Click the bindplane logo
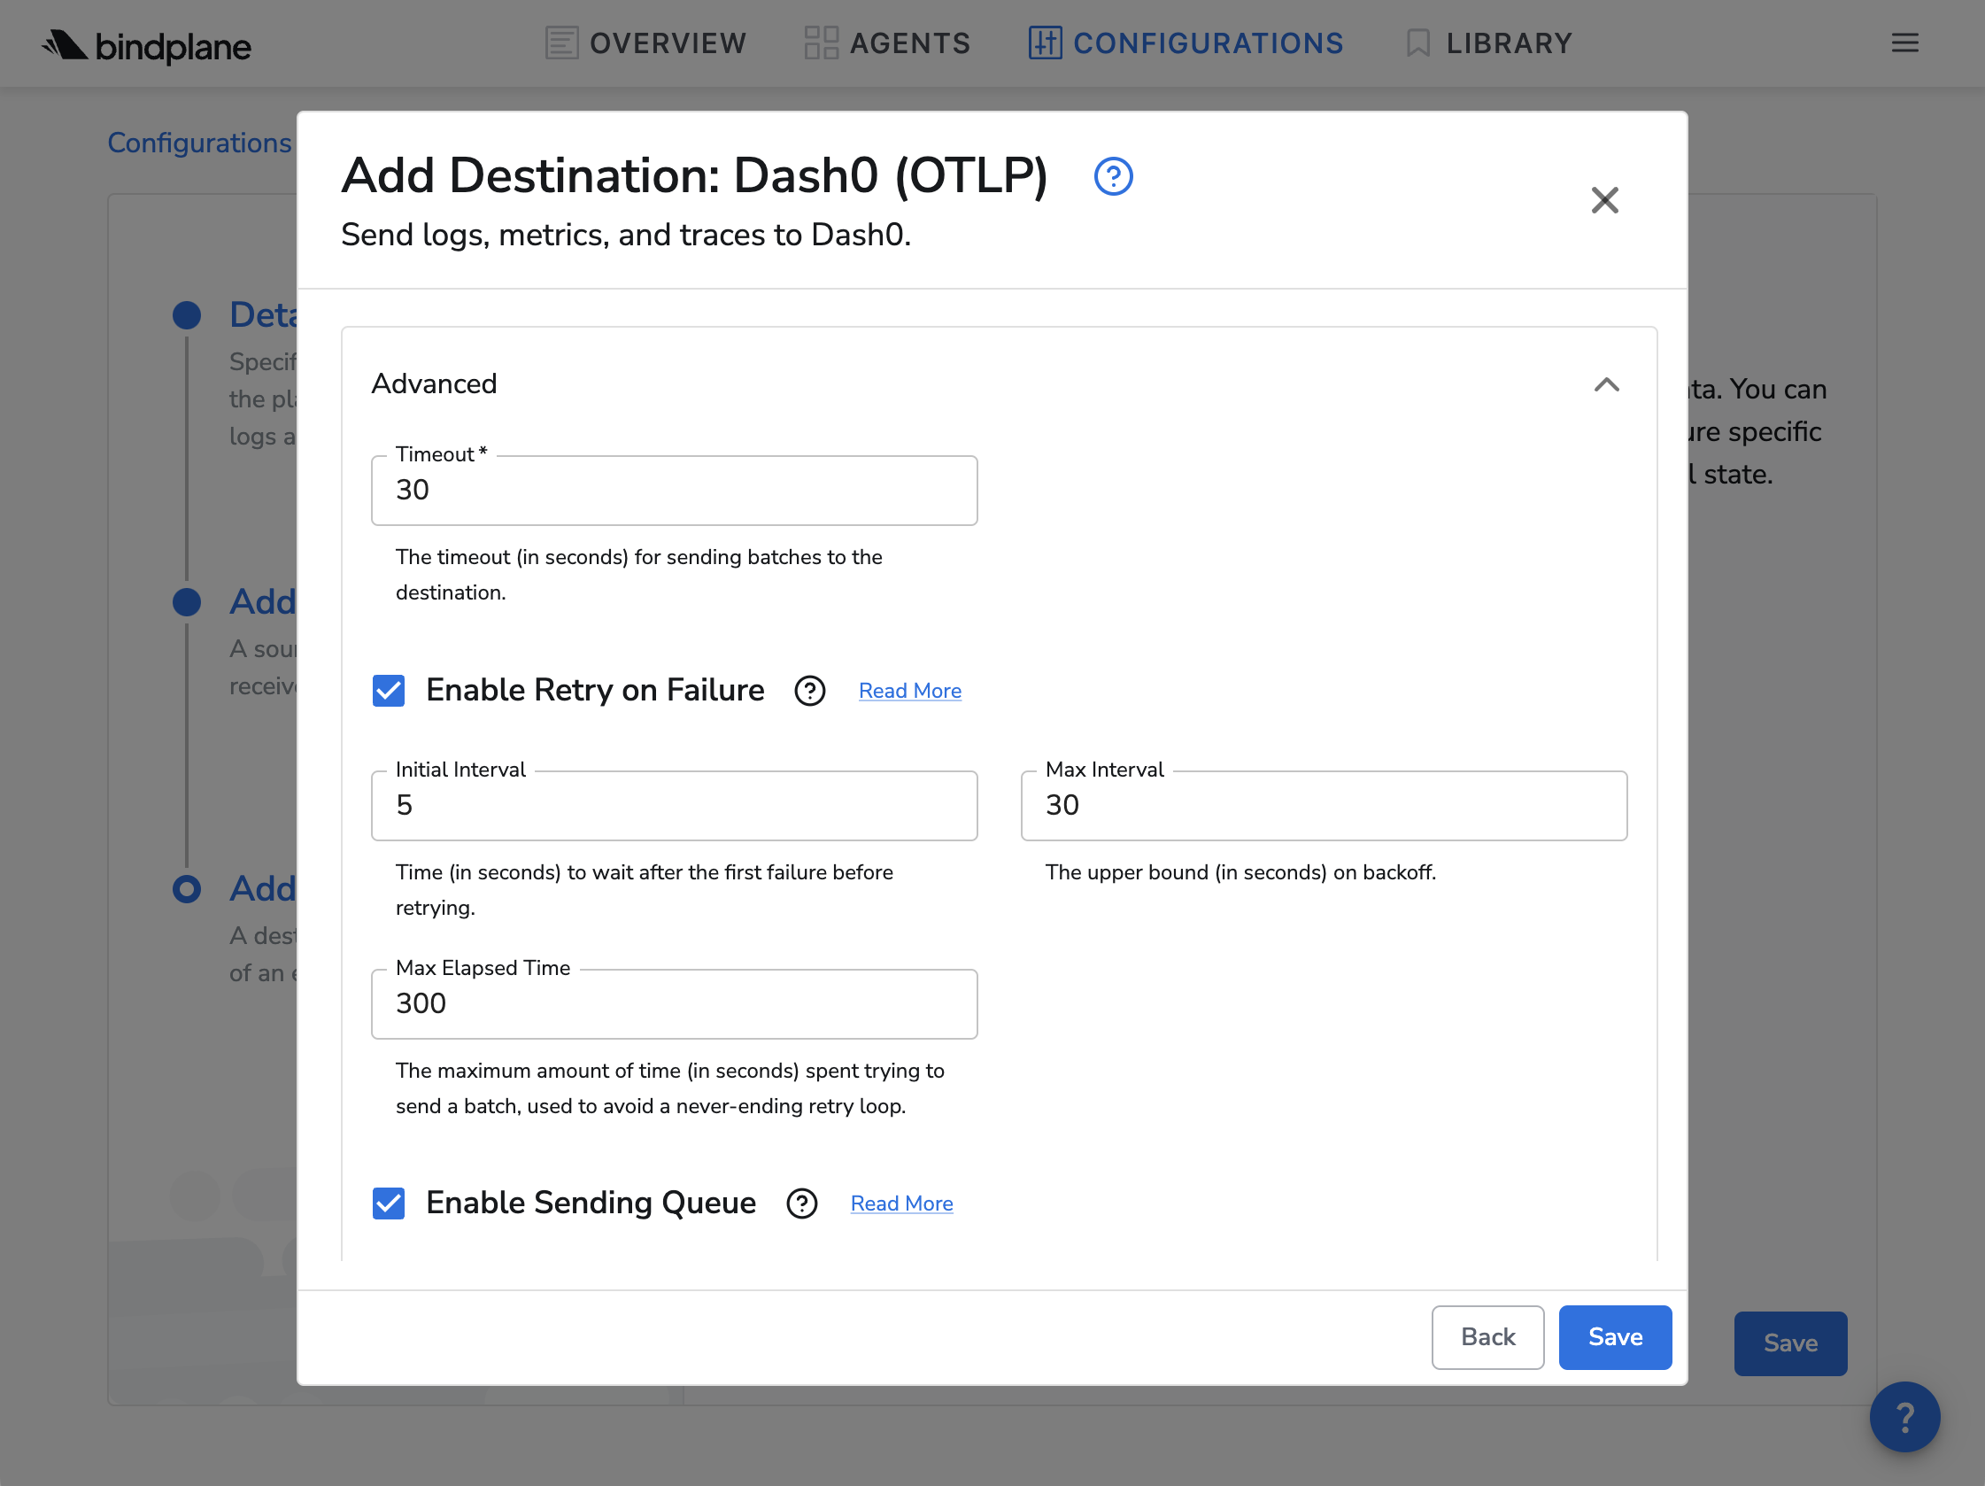1985x1486 pixels. [x=146, y=45]
